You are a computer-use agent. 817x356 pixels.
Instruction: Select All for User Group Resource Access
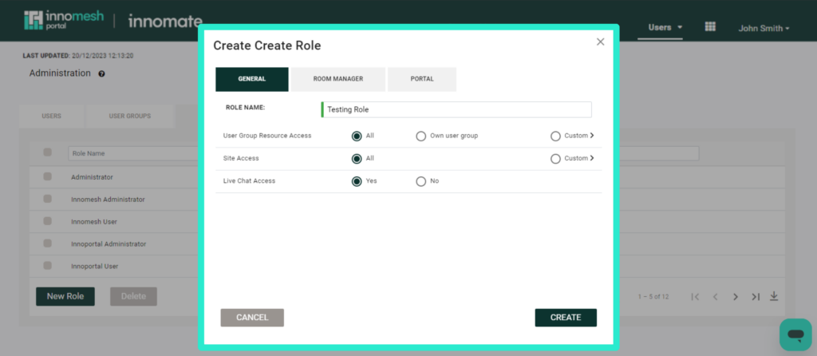coord(357,136)
